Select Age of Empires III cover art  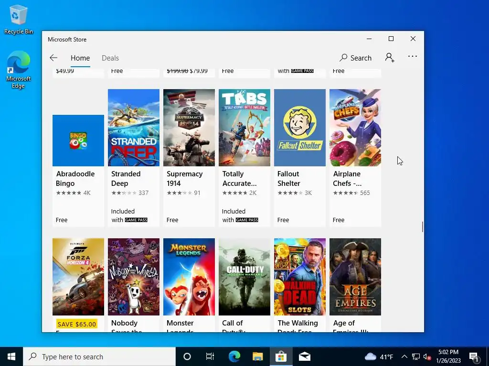coord(355,277)
